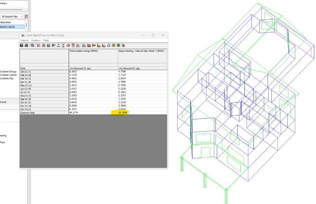Click the blue ring chart icon

(x=108, y=45)
